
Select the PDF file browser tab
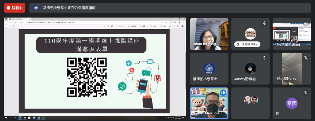pyautogui.click(x=20, y=19)
